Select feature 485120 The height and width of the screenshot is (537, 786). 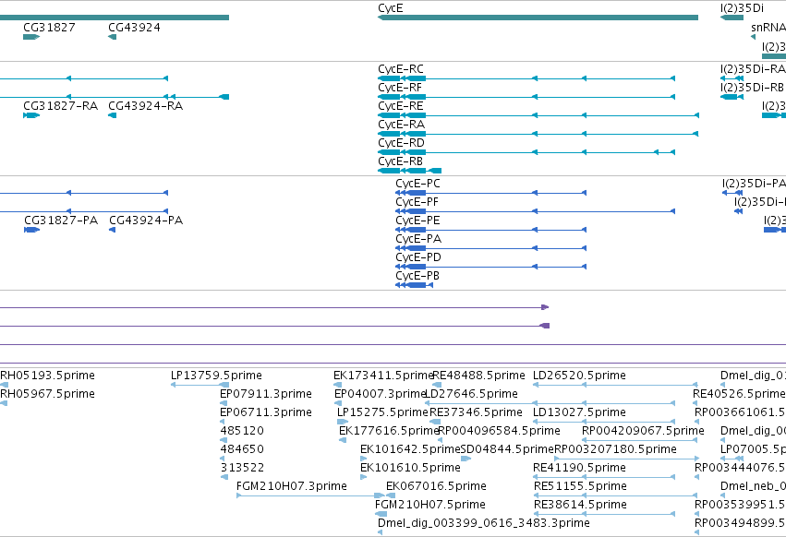tap(224, 440)
